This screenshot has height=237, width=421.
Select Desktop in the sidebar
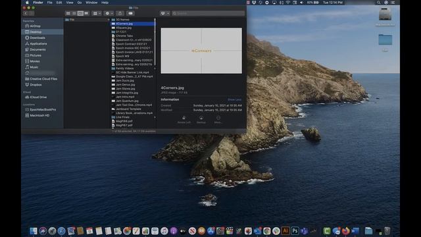[x=36, y=32]
